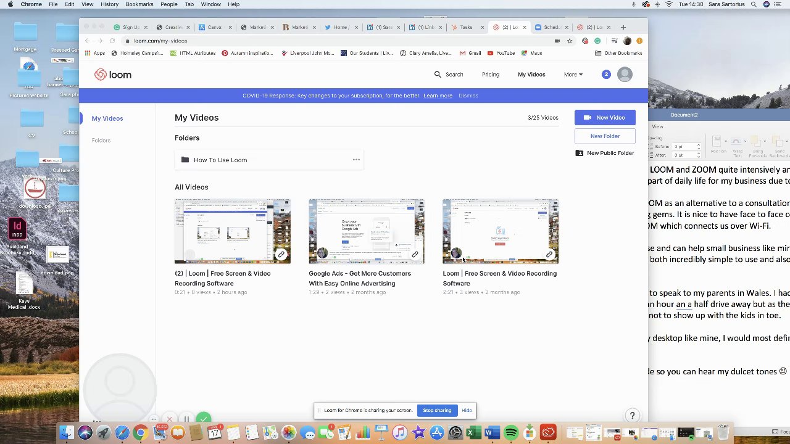Select Folders in the left sidebar
Viewport: 790px width, 444px height.
101,141
